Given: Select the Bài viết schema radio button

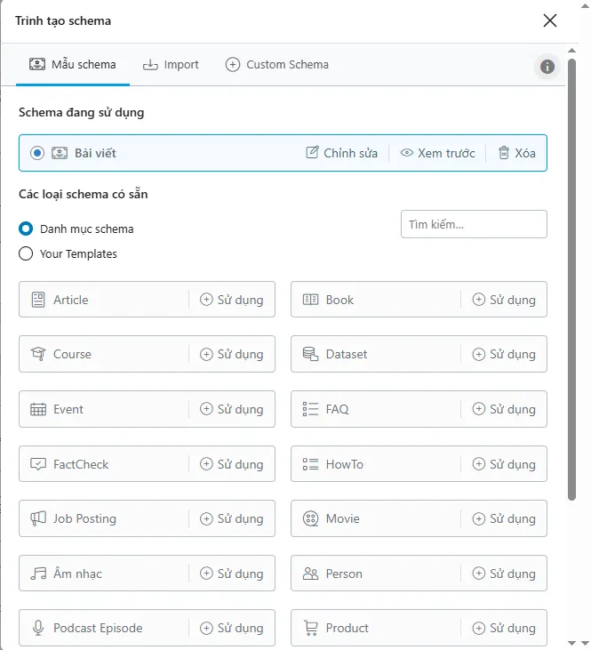Looking at the screenshot, I should click(37, 153).
